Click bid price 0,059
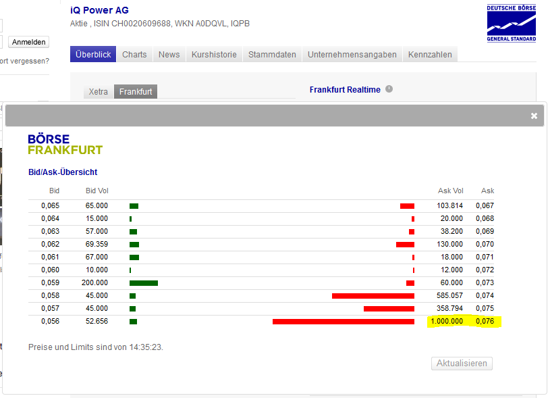The image size is (548, 398). click(x=51, y=282)
